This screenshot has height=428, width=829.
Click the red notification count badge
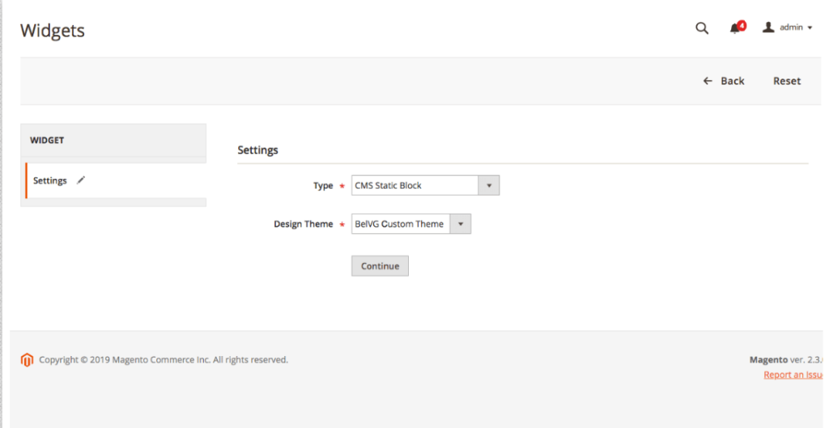tap(742, 25)
